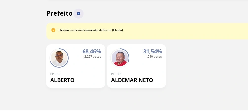This screenshot has height=111, width=248.
Task: Open Alberto's candidate photo
Action: [59, 58]
